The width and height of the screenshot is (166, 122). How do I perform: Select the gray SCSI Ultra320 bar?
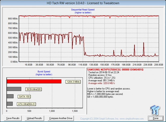click(x=14, y=89)
